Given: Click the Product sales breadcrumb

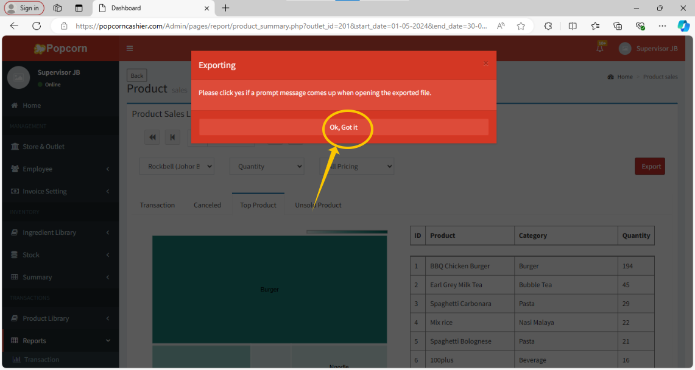Looking at the screenshot, I should (x=660, y=77).
